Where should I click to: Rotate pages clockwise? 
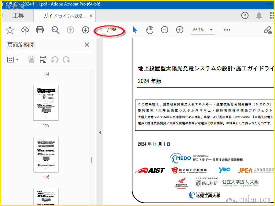point(66,59)
